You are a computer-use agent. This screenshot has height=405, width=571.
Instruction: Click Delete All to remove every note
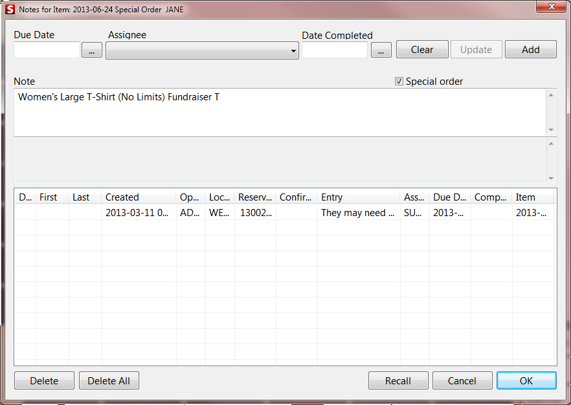[109, 380]
